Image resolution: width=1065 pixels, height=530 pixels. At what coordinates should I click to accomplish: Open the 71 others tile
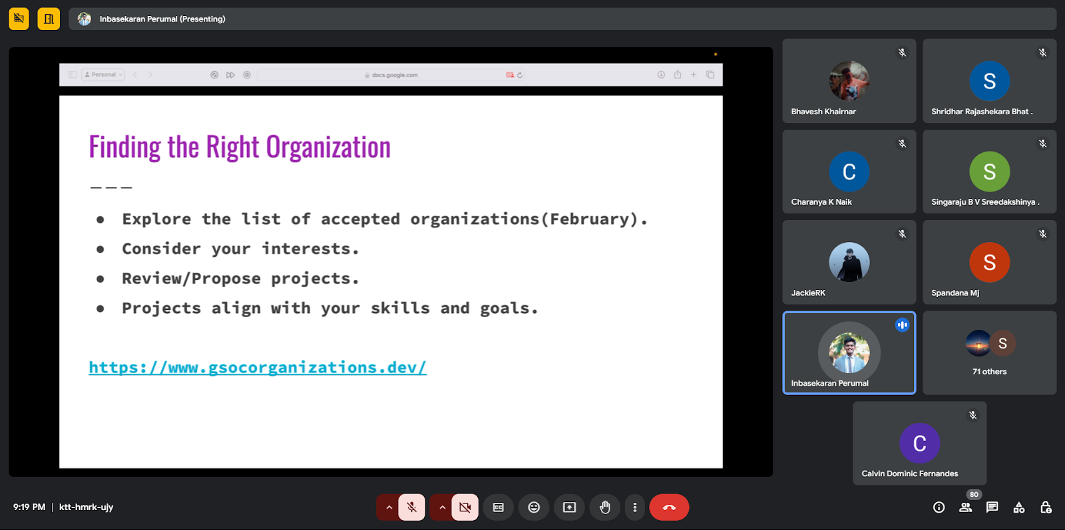(x=990, y=353)
